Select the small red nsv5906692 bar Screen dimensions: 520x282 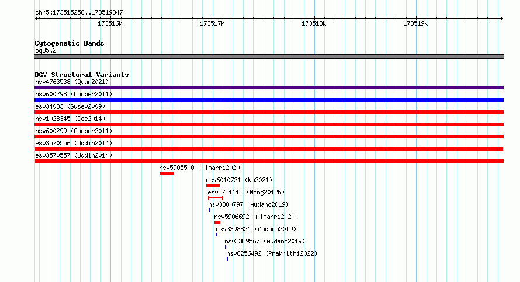[217, 222]
